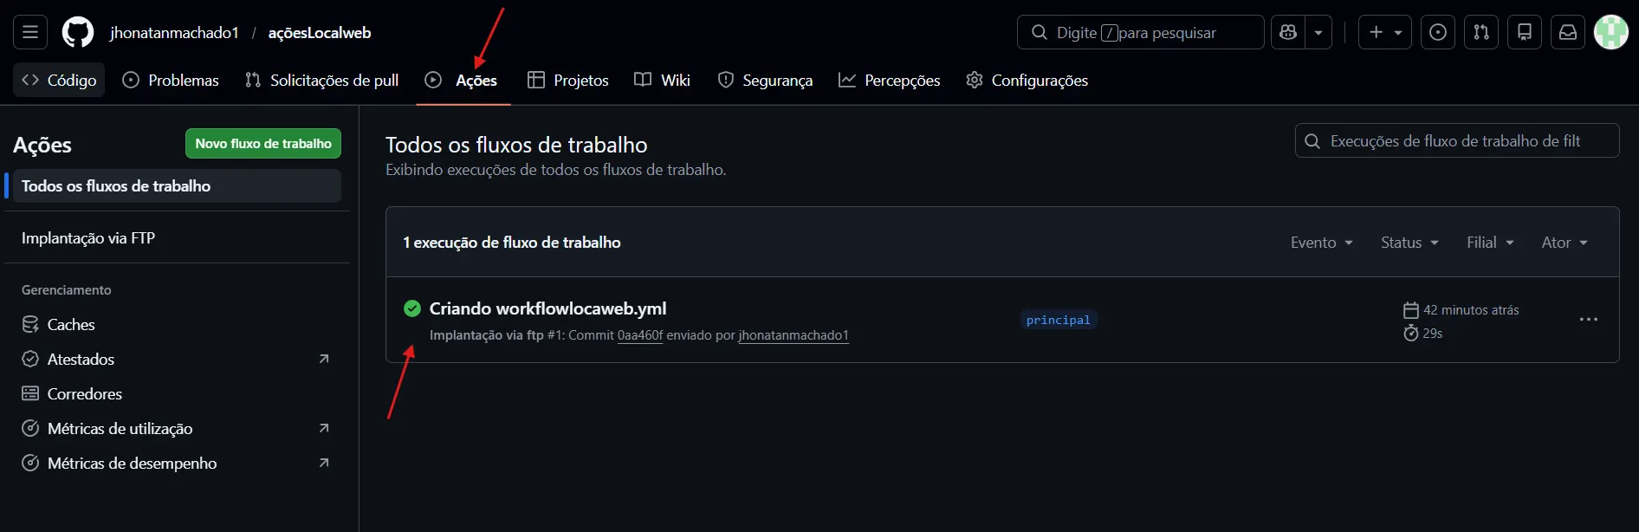Screen dimensions: 1639x532
Task: Expand the Copilot dropdown arrow
Action: [1318, 33]
